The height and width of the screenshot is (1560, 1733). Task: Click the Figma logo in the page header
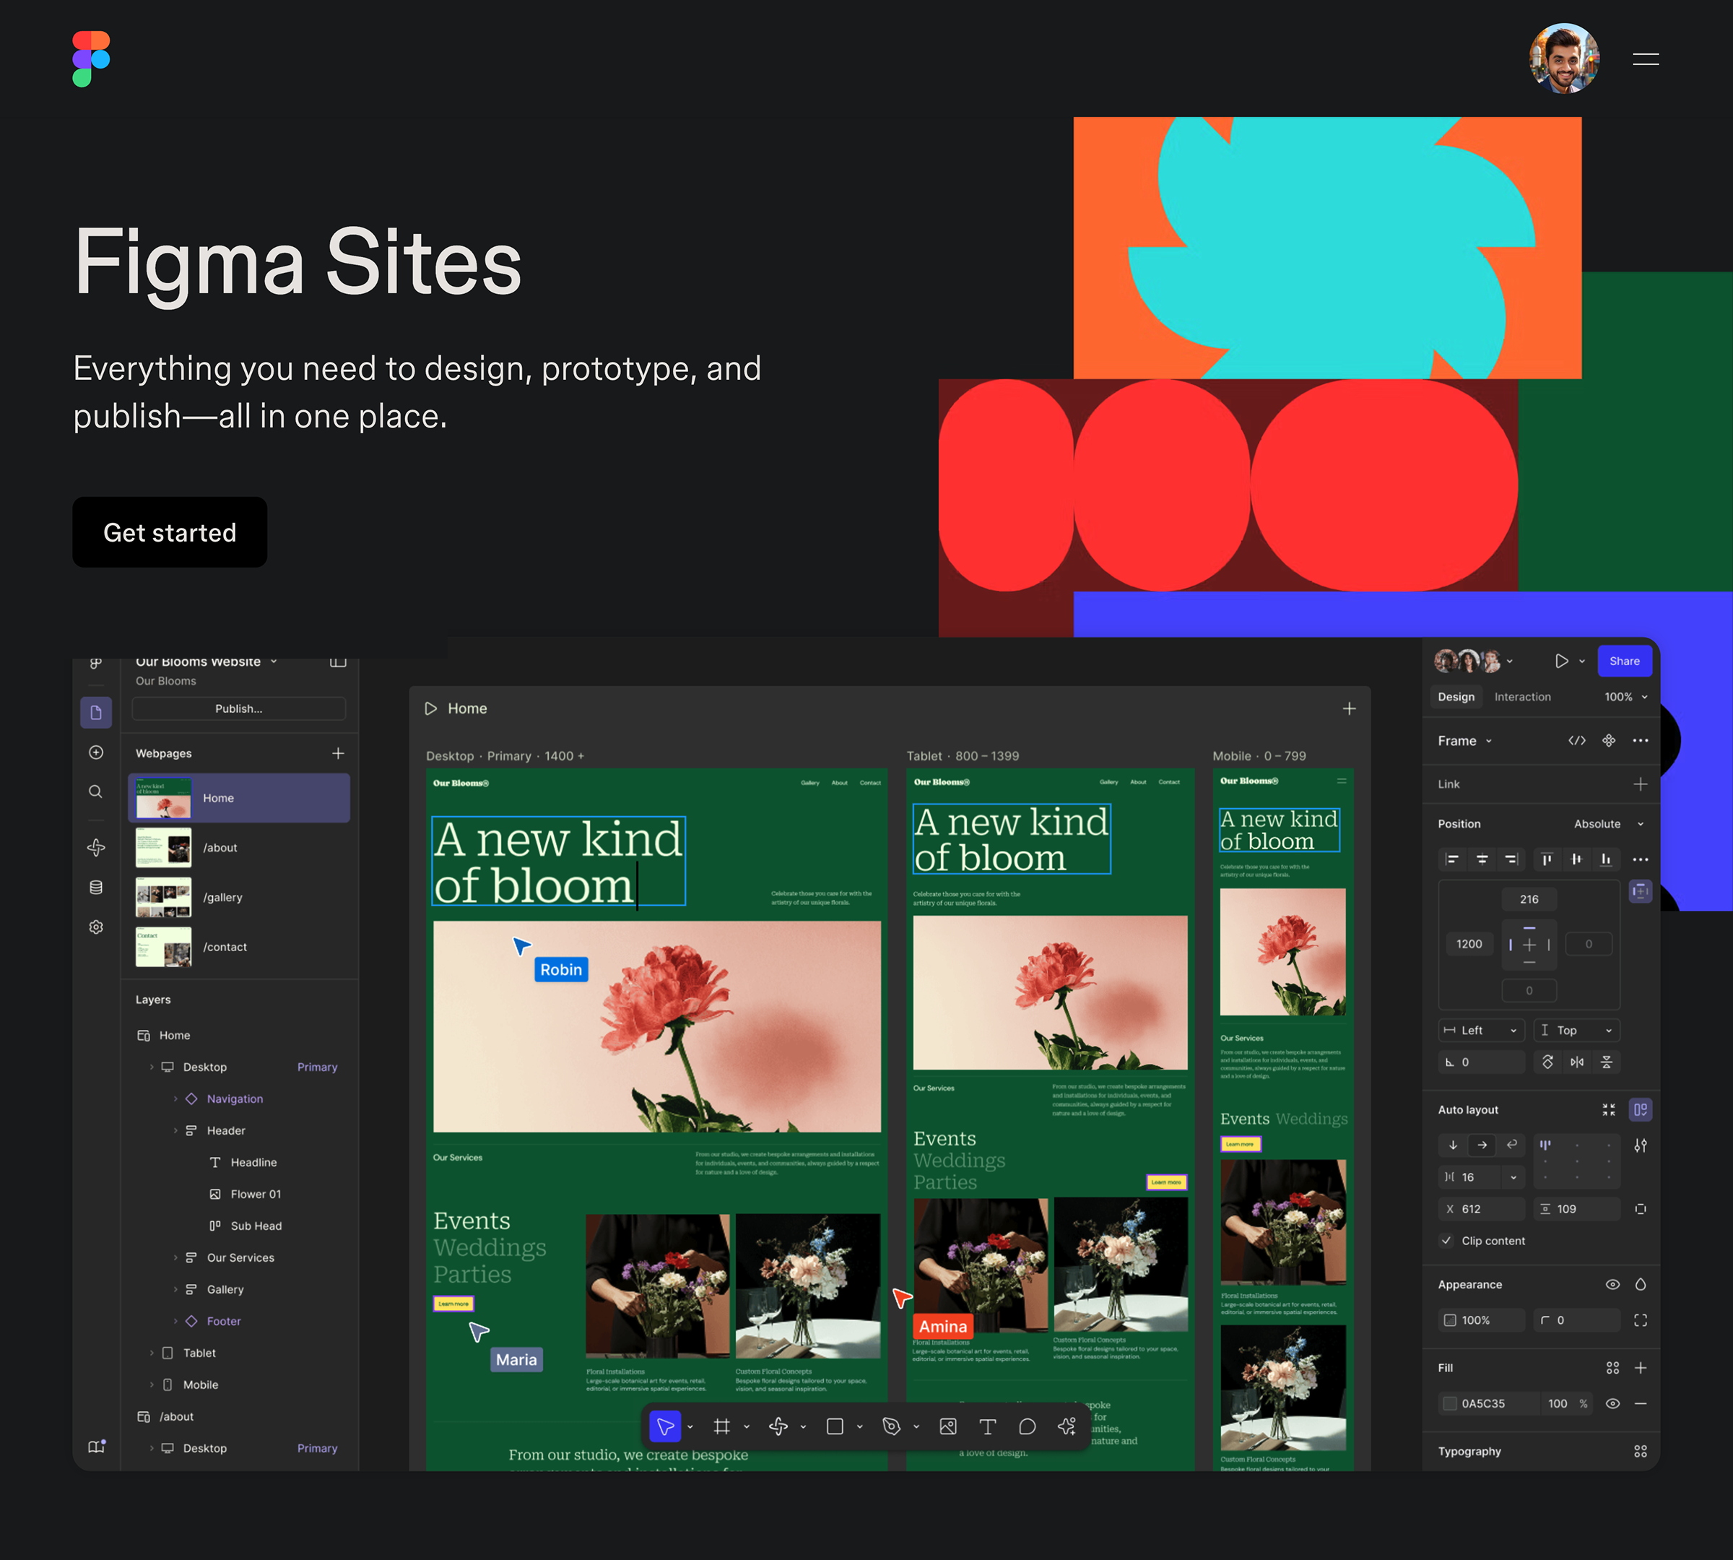91,58
